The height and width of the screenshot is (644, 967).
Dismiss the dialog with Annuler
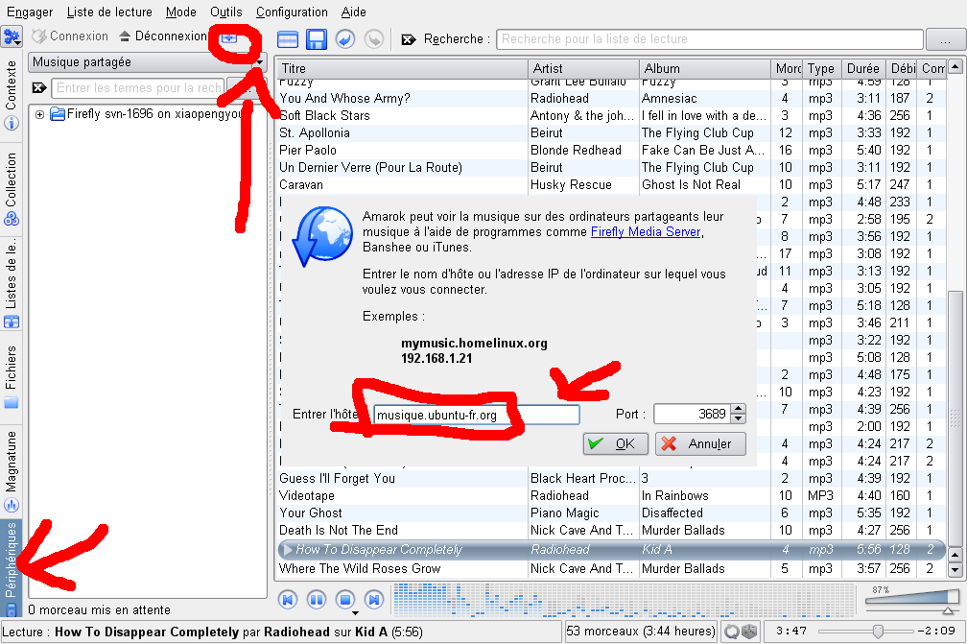coord(700,443)
